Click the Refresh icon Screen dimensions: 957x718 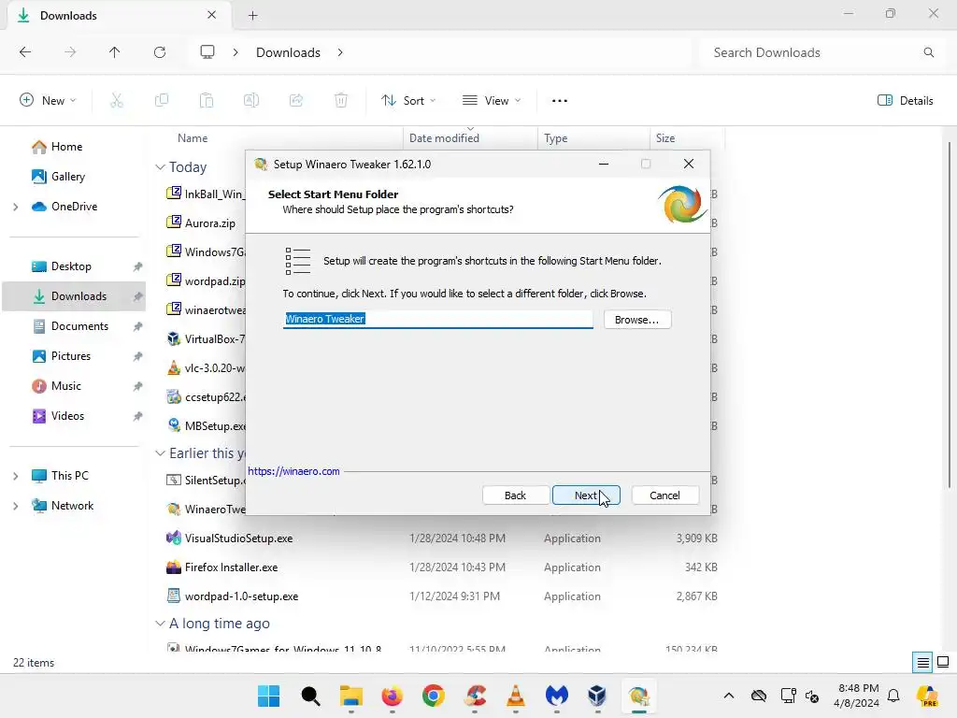tap(160, 52)
